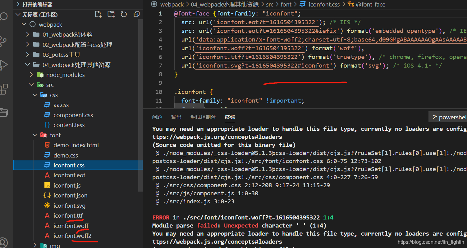Viewport: 467px width, 248px height.
Task: Click the SVG icon of iconfont.svg
Action: 47,206
